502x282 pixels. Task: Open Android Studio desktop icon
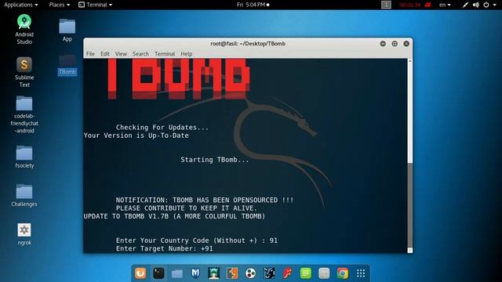coord(24,30)
